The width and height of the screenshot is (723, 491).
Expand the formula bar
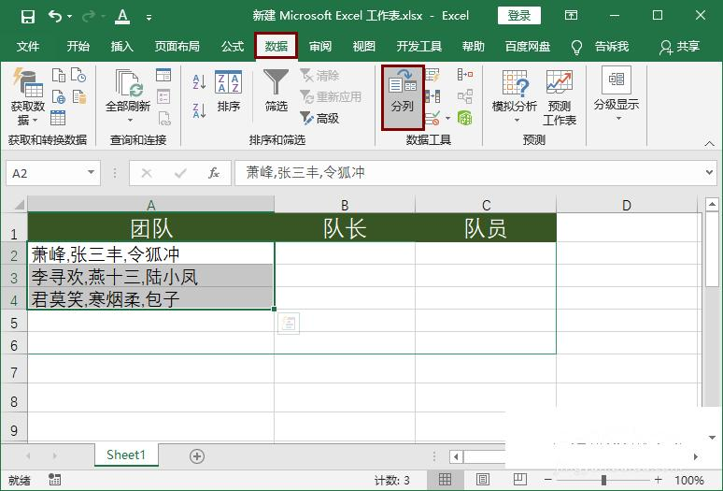[709, 173]
